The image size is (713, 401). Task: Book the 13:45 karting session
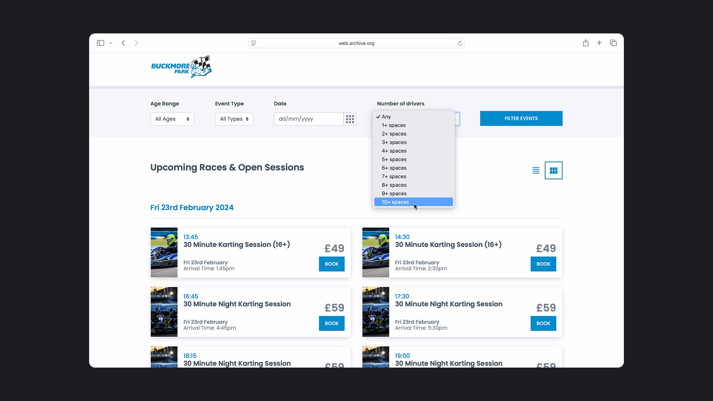[331, 264]
